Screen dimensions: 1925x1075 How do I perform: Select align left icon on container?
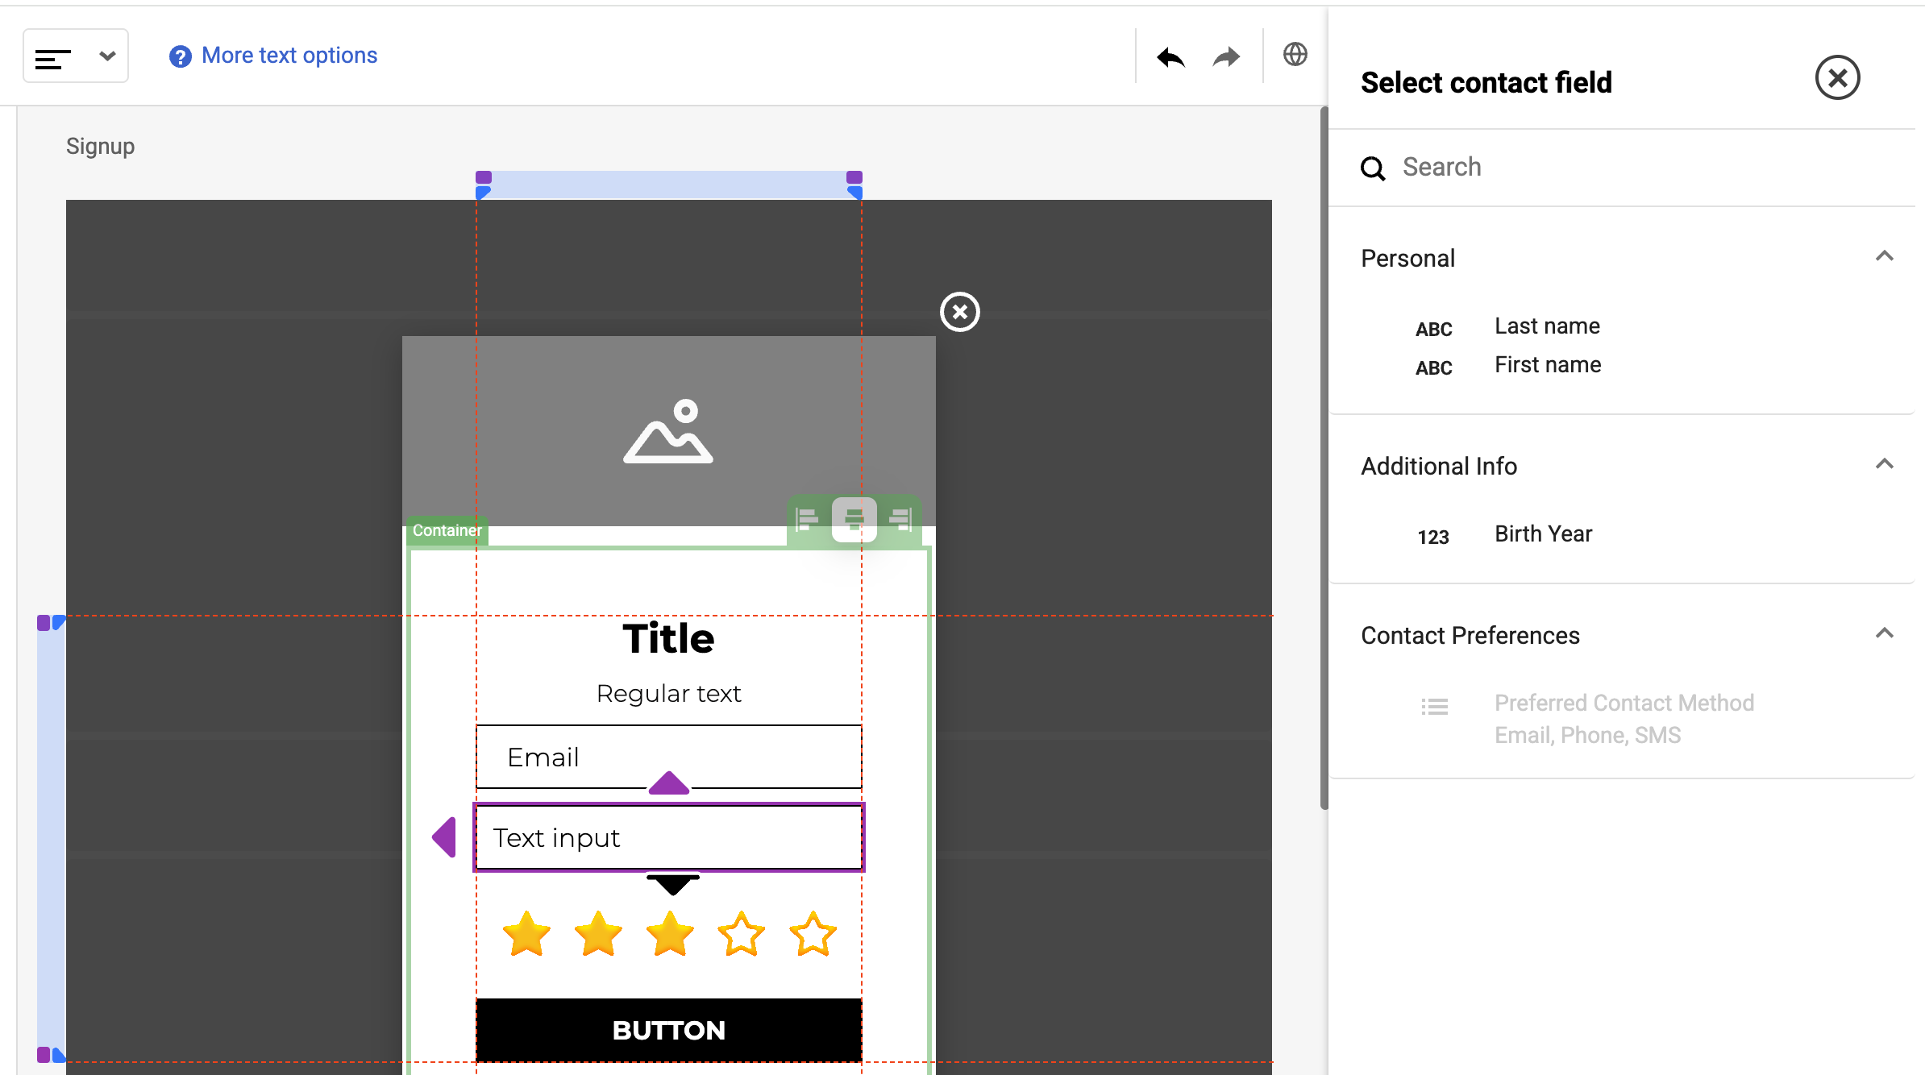[807, 520]
